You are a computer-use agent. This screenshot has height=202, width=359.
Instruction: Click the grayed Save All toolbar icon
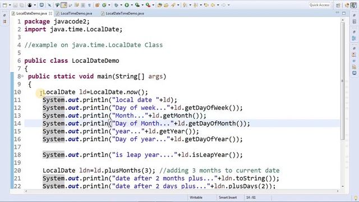pos(21,5)
